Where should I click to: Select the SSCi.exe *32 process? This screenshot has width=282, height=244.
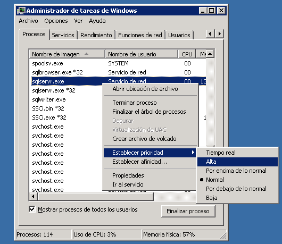pyautogui.click(x=67, y=117)
